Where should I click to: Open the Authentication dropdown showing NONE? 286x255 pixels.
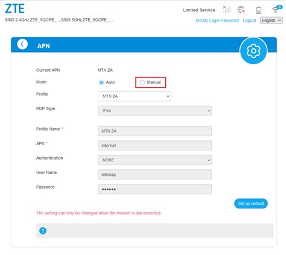click(154, 160)
